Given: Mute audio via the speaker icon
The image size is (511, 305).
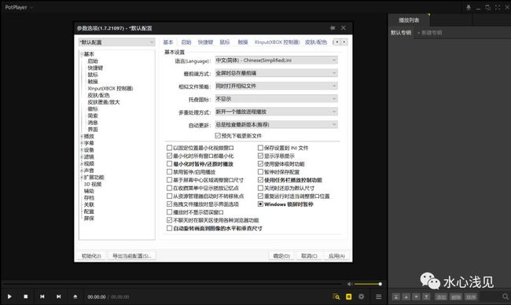Looking at the screenshot, I should 349,284.
